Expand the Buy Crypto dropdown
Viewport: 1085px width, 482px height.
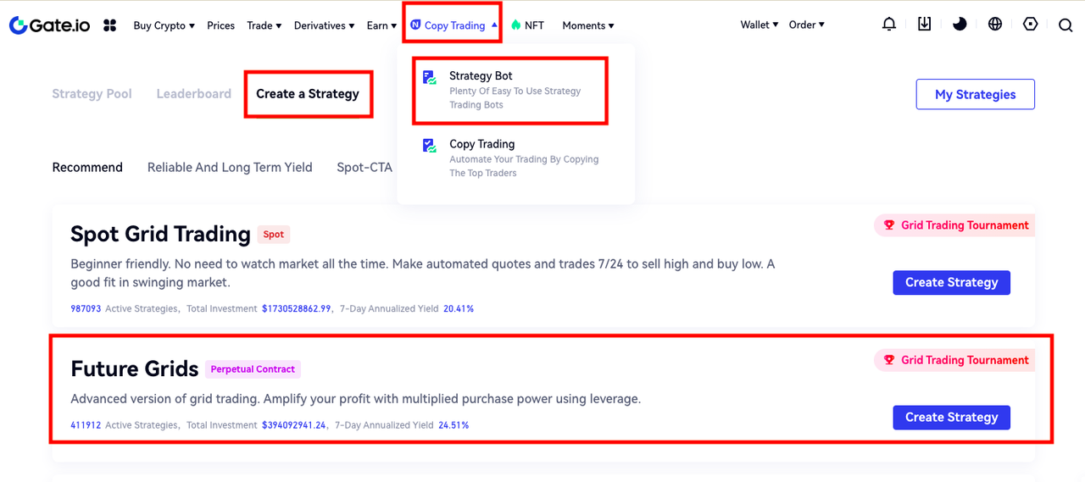click(x=164, y=25)
